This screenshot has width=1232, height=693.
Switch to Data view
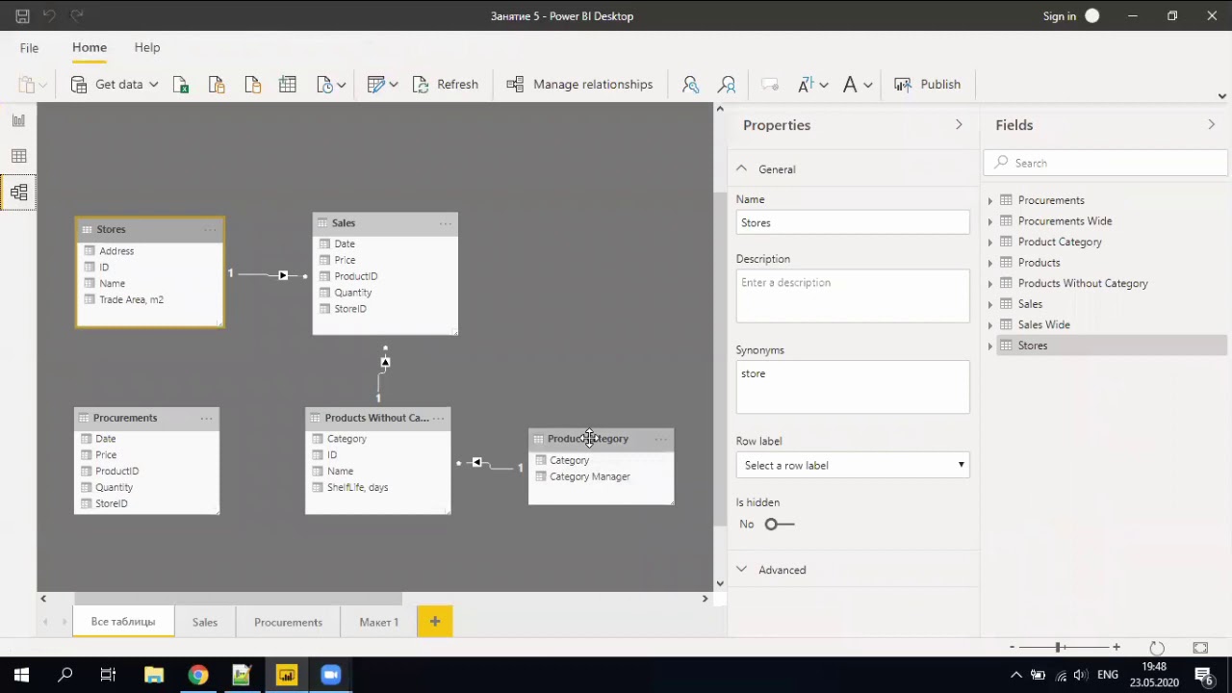click(18, 156)
